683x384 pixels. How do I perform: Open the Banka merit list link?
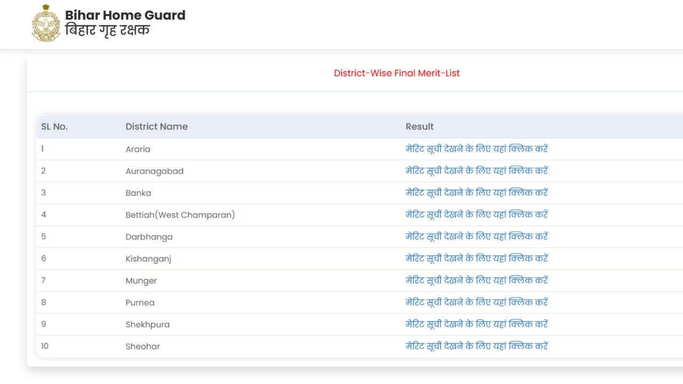[476, 193]
